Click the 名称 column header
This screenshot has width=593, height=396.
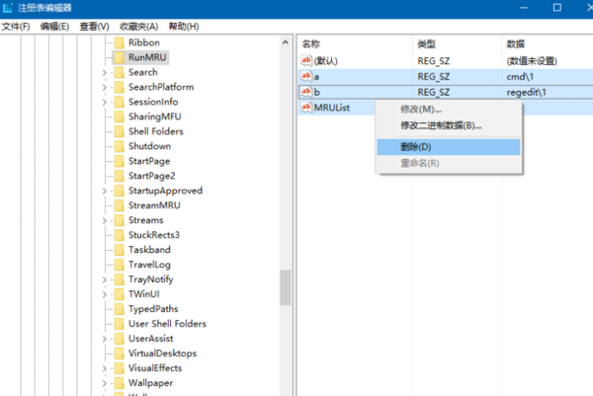(311, 44)
